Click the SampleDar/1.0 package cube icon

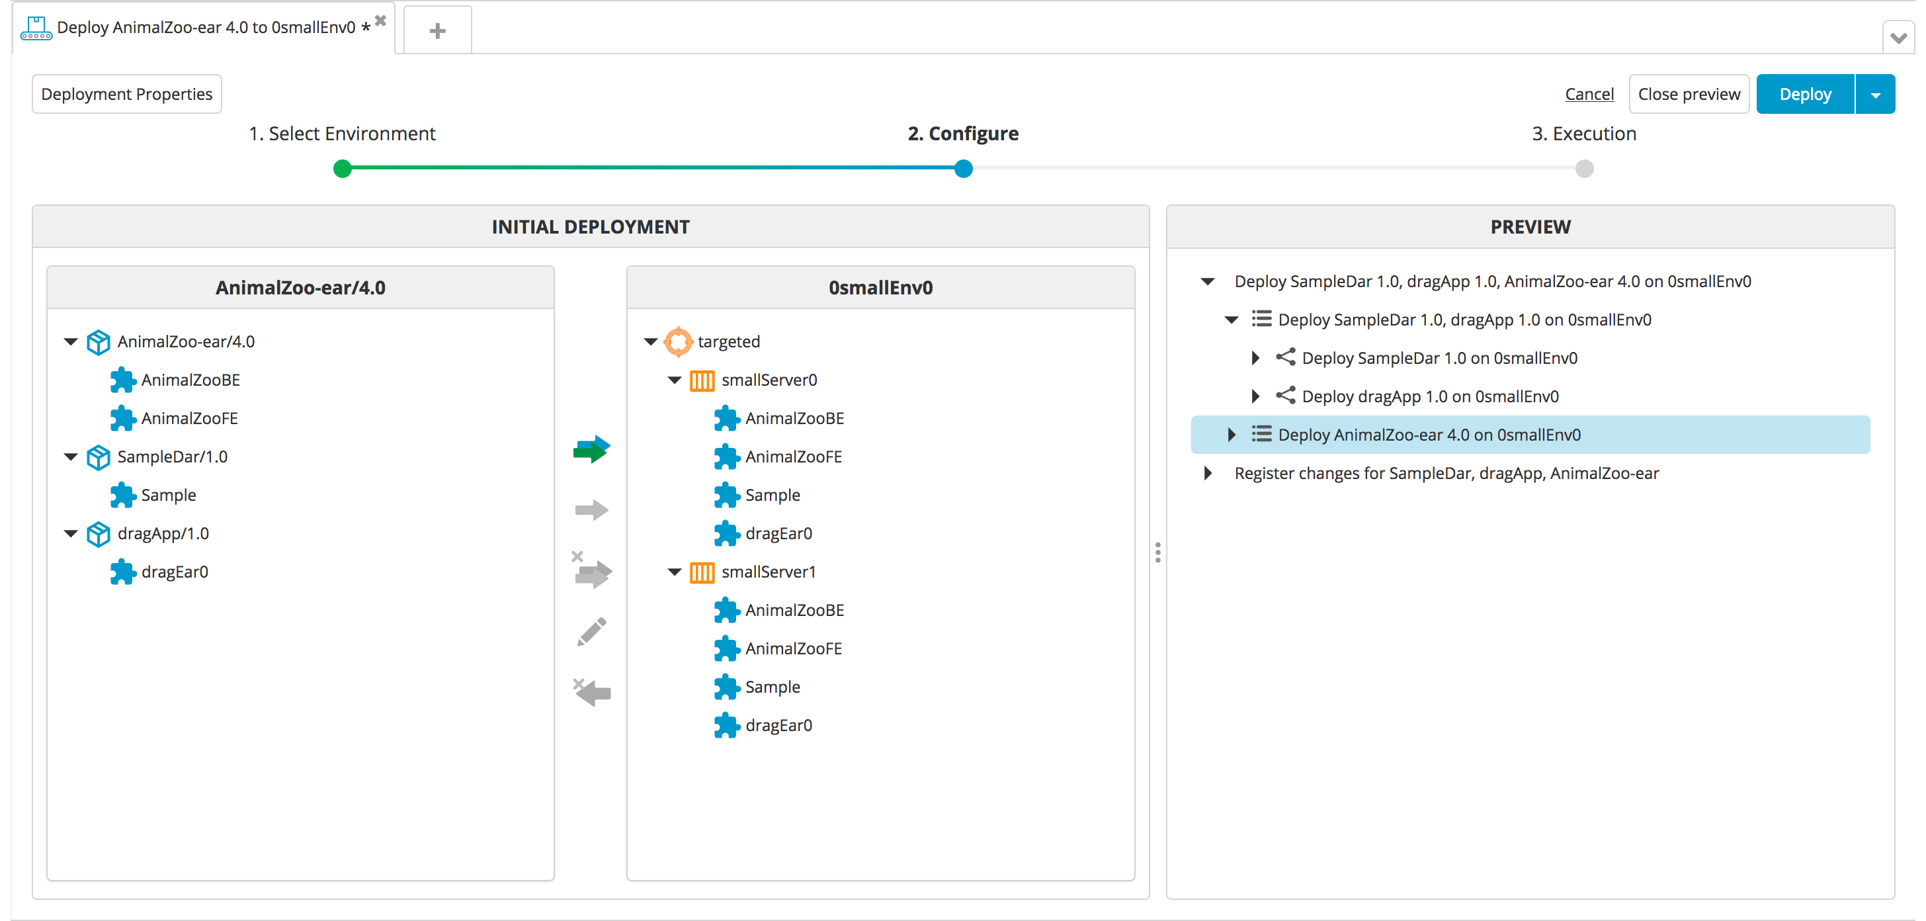click(98, 457)
